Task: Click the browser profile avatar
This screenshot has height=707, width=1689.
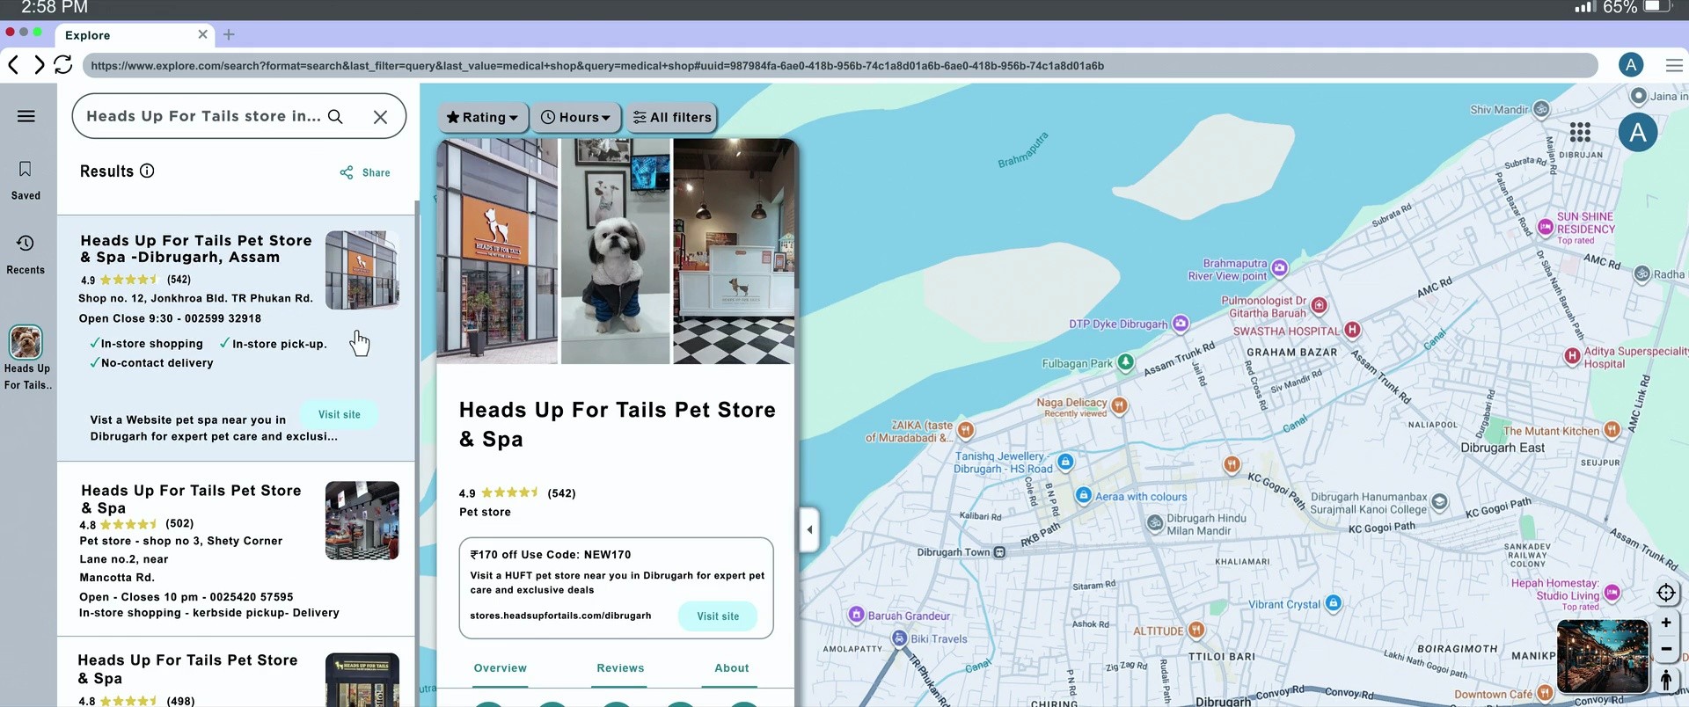Action: pyautogui.click(x=1631, y=65)
